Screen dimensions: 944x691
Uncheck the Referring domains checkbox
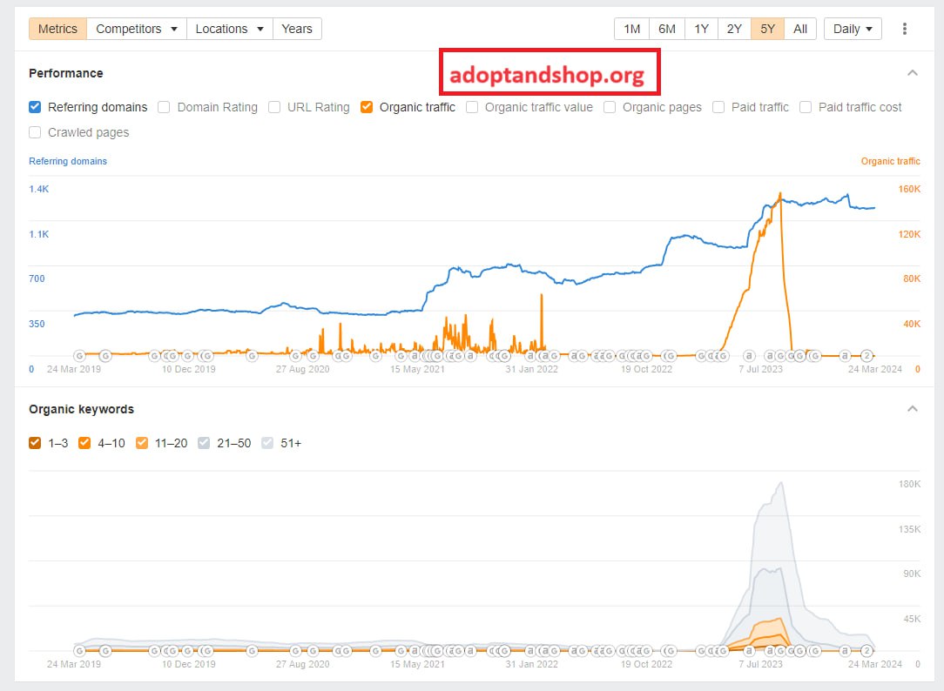pyautogui.click(x=35, y=107)
